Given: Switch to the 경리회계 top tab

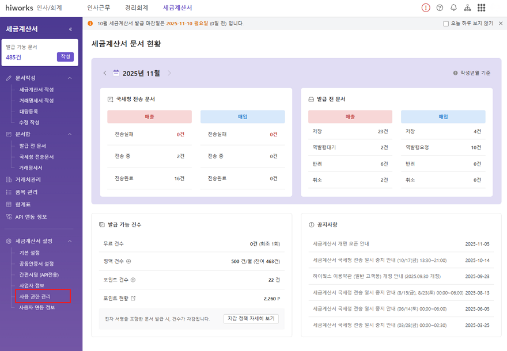Looking at the screenshot, I should point(137,8).
